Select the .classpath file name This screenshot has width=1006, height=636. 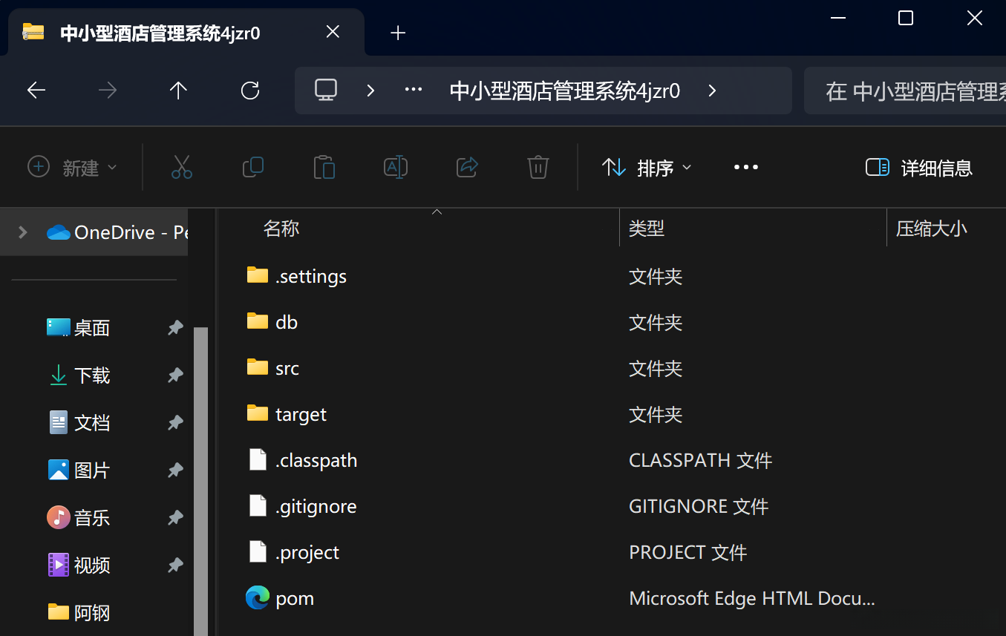click(x=316, y=461)
